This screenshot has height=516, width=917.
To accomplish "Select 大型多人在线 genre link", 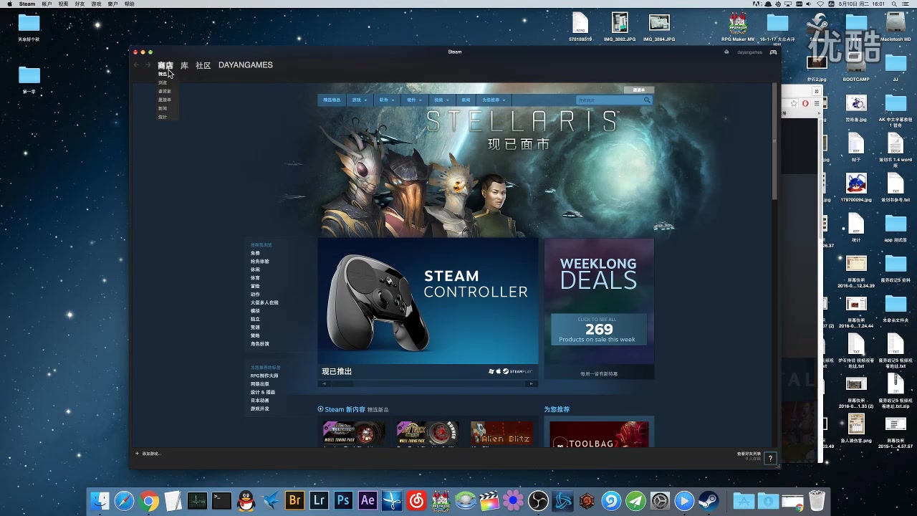I will coord(264,302).
